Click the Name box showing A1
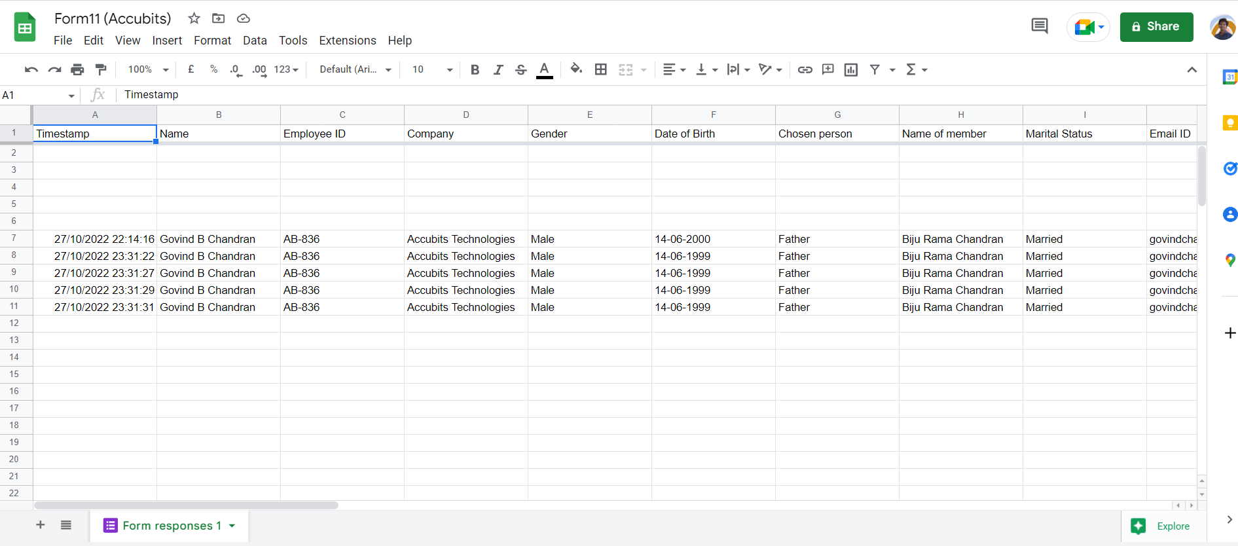Screen dimensions: 1238x546 click(39, 96)
